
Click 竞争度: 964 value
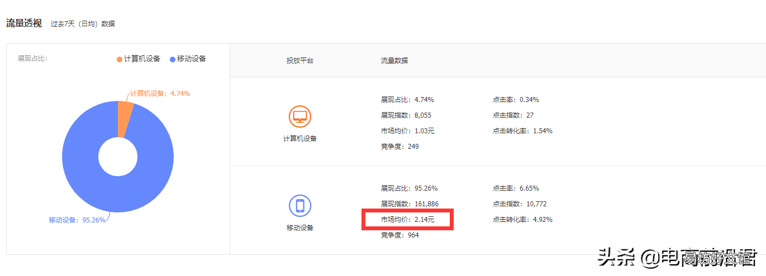pyautogui.click(x=399, y=235)
